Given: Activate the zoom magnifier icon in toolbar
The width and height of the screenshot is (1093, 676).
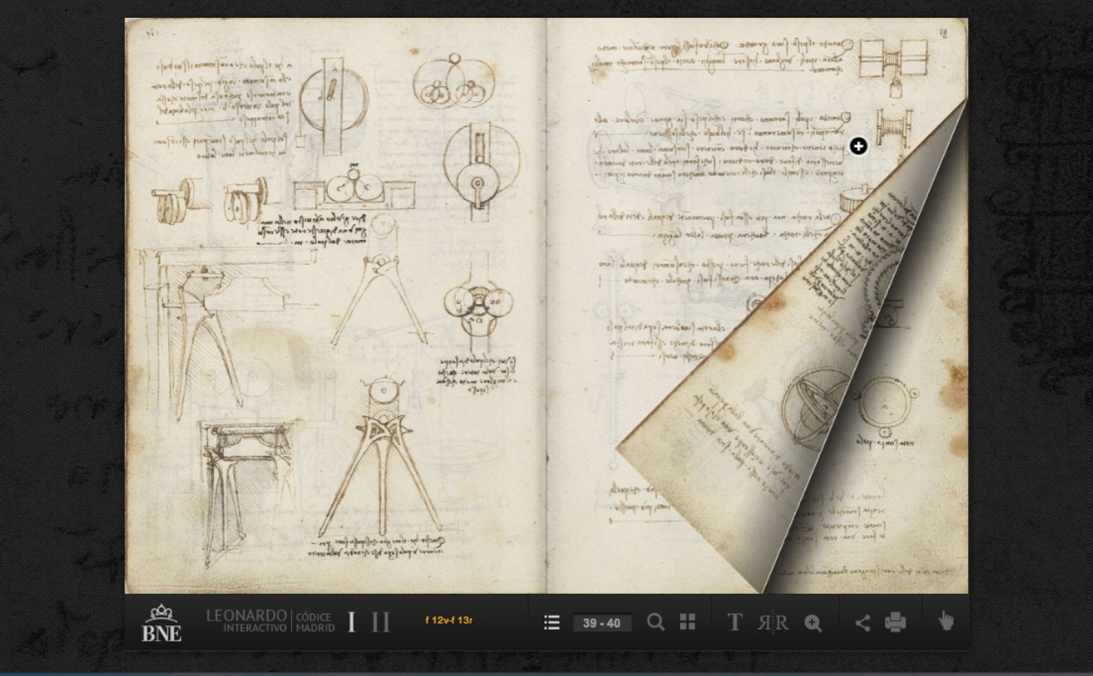Looking at the screenshot, I should click(813, 623).
